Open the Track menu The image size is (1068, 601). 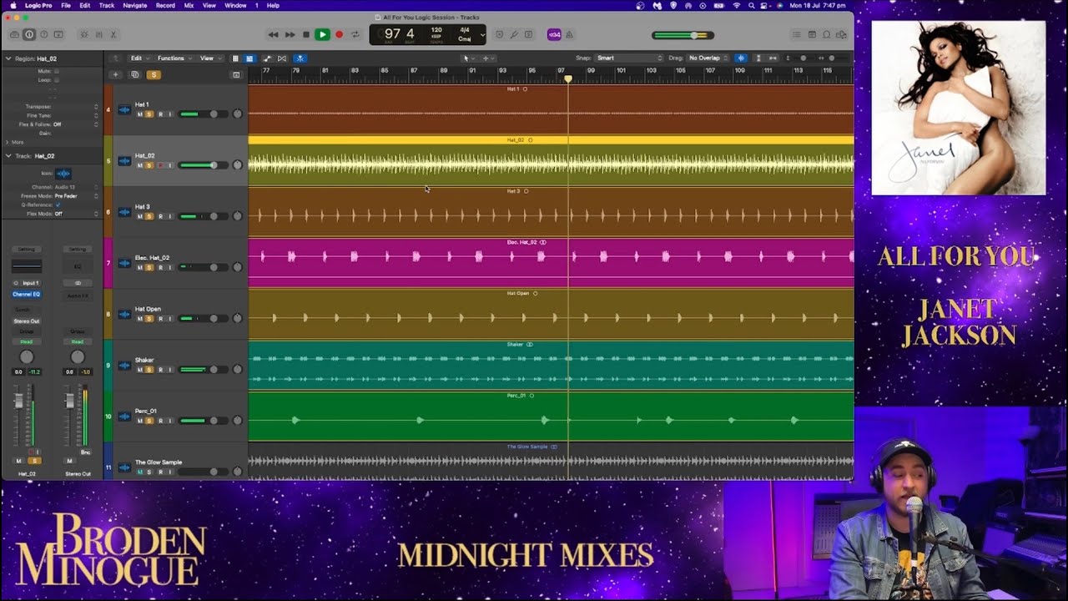(x=107, y=5)
